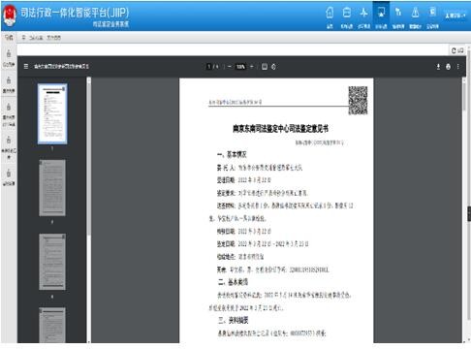Open the user account dropdown at top right

455,16
